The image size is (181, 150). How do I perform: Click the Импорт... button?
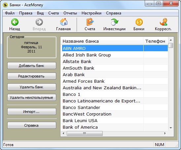[32, 112]
